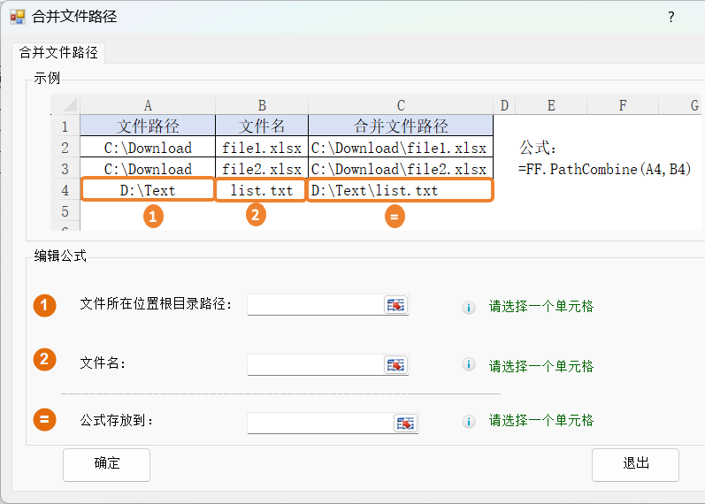Open the cell picker for 公式存放到

pos(405,424)
